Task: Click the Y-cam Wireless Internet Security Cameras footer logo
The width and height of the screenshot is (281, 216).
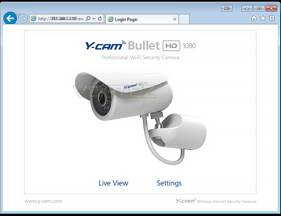Action: pos(216,201)
